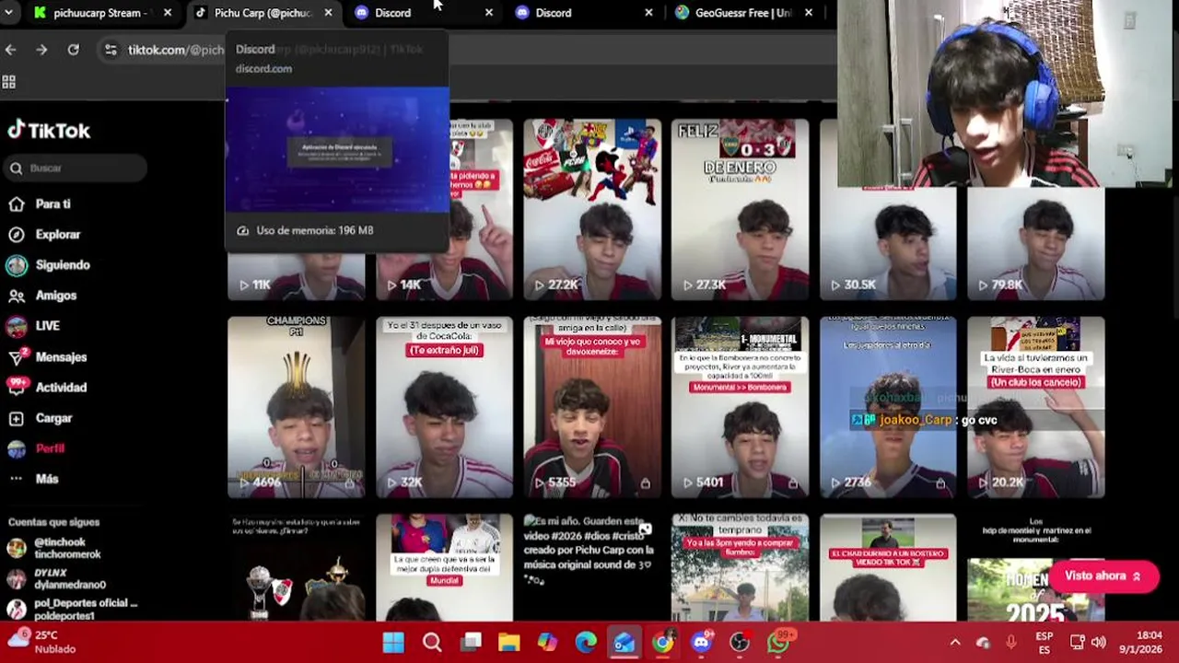Viewport: 1179px width, 663px height.
Task: Click the microphone tray icon
Action: tap(1010, 643)
